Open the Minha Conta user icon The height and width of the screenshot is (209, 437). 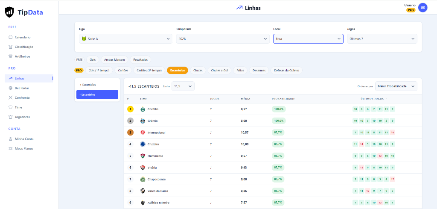(x=10, y=139)
